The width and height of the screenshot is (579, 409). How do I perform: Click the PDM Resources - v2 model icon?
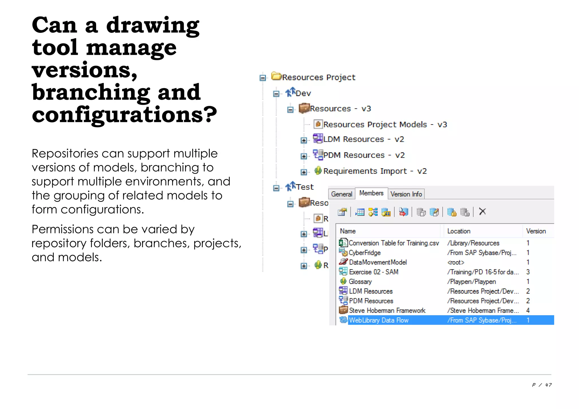tap(318, 155)
